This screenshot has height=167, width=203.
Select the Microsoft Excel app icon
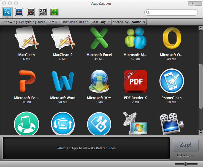click(x=99, y=38)
